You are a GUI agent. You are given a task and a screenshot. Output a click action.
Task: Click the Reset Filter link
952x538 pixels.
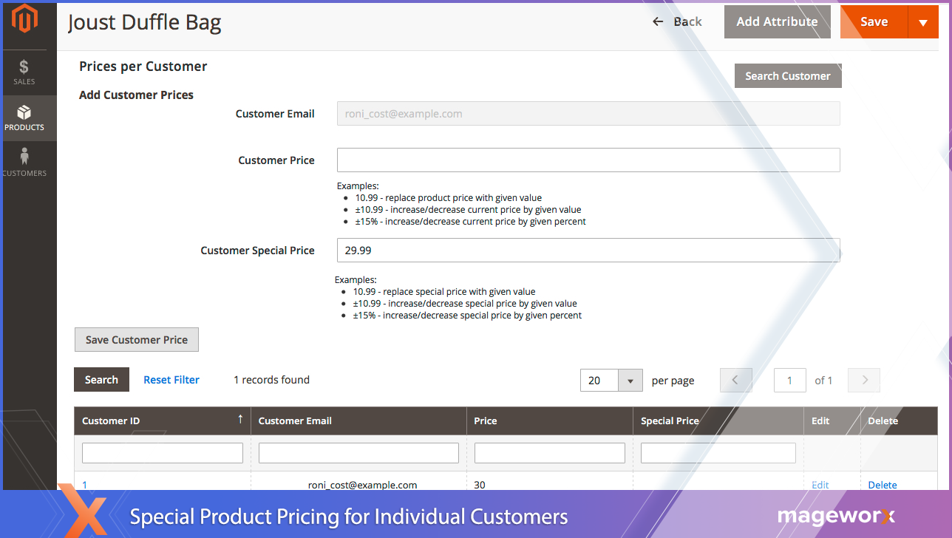tap(171, 380)
